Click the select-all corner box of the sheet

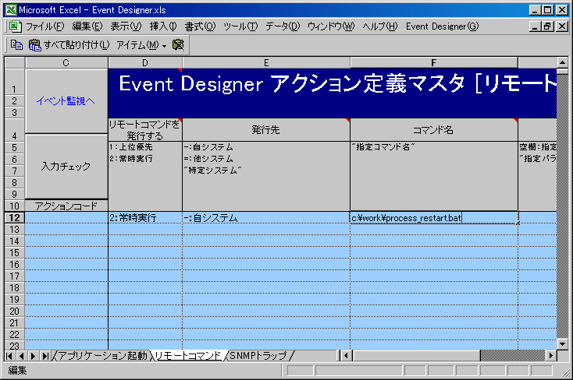pos(14,63)
